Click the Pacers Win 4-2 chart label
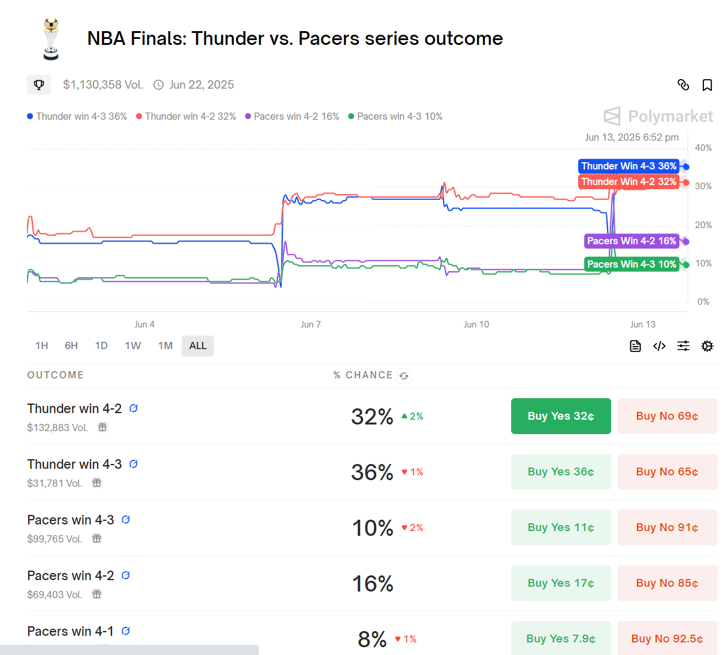This screenshot has height=655, width=728. [x=631, y=241]
